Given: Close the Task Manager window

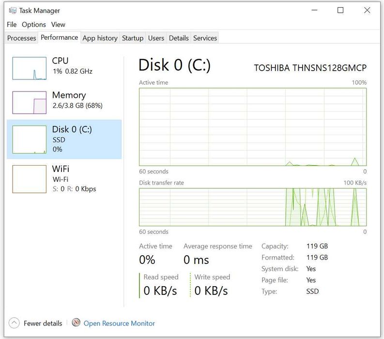Looking at the screenshot, I should (x=367, y=10).
